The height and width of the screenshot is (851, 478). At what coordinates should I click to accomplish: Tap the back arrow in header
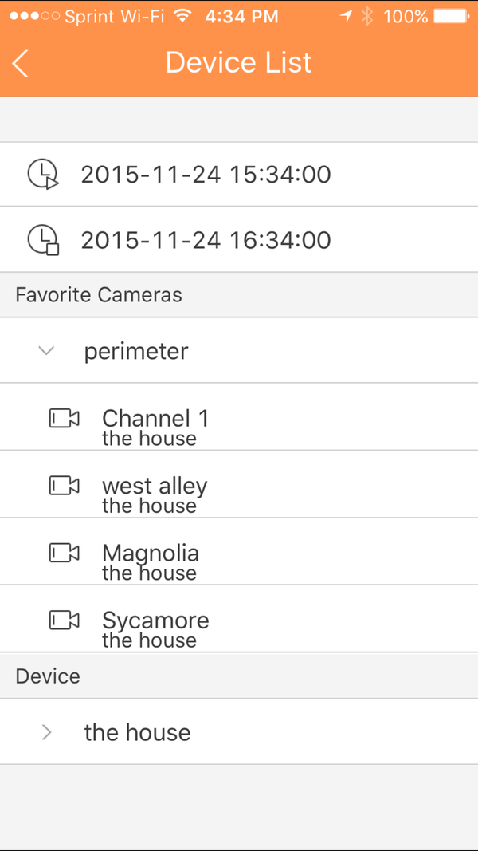(x=22, y=63)
